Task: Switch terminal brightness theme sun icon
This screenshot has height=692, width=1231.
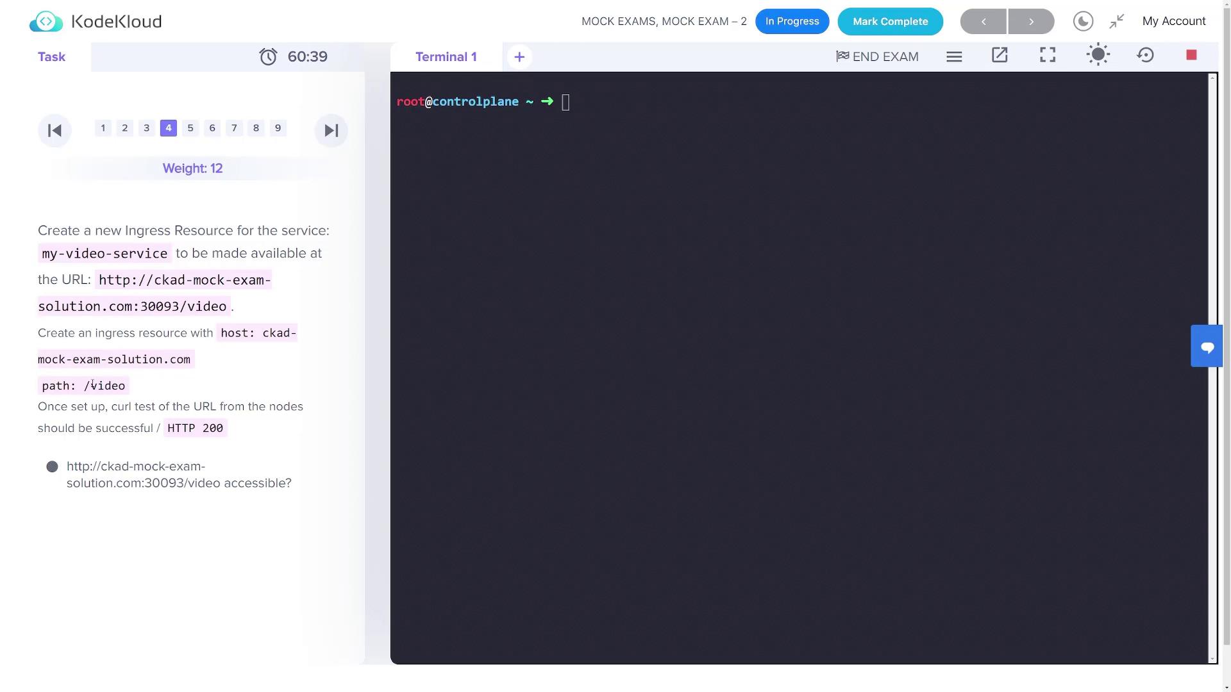Action: pyautogui.click(x=1098, y=55)
